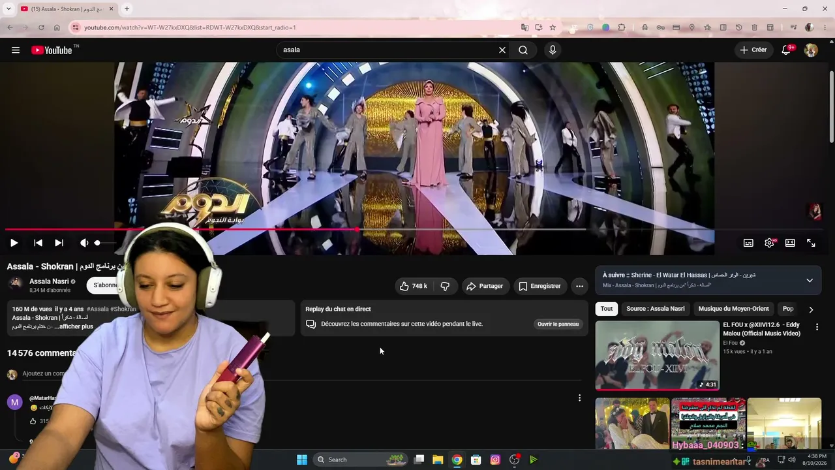
Task: Open the media controls icon in Chrome toolbar
Action: point(794,27)
